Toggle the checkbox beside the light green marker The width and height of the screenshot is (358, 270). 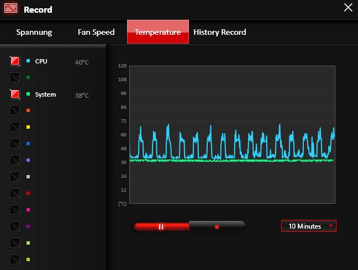pos(15,243)
